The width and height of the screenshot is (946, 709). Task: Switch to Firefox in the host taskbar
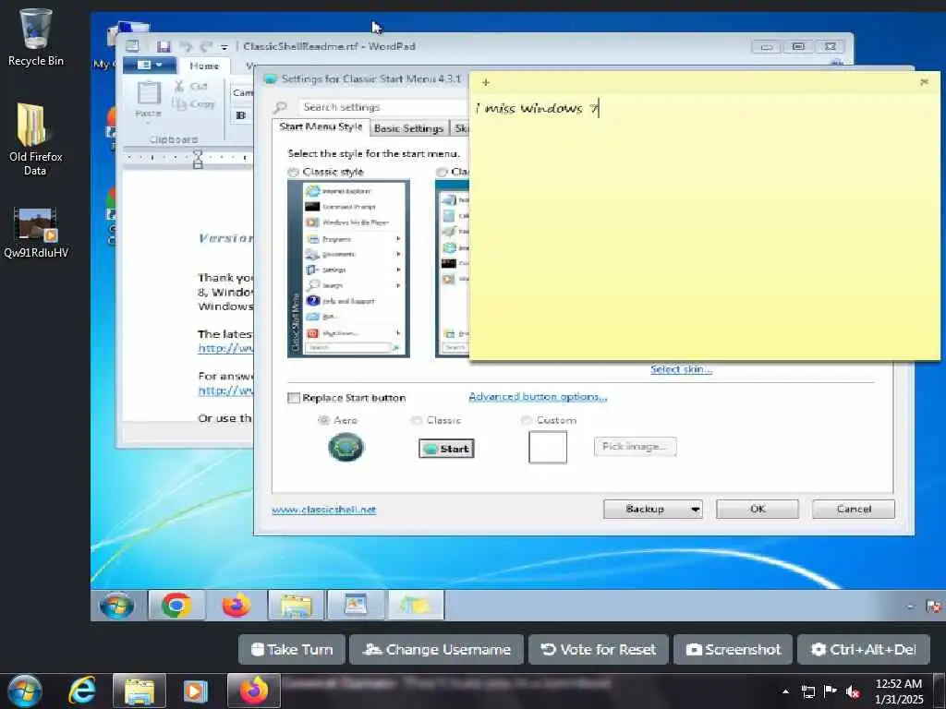coord(253,691)
